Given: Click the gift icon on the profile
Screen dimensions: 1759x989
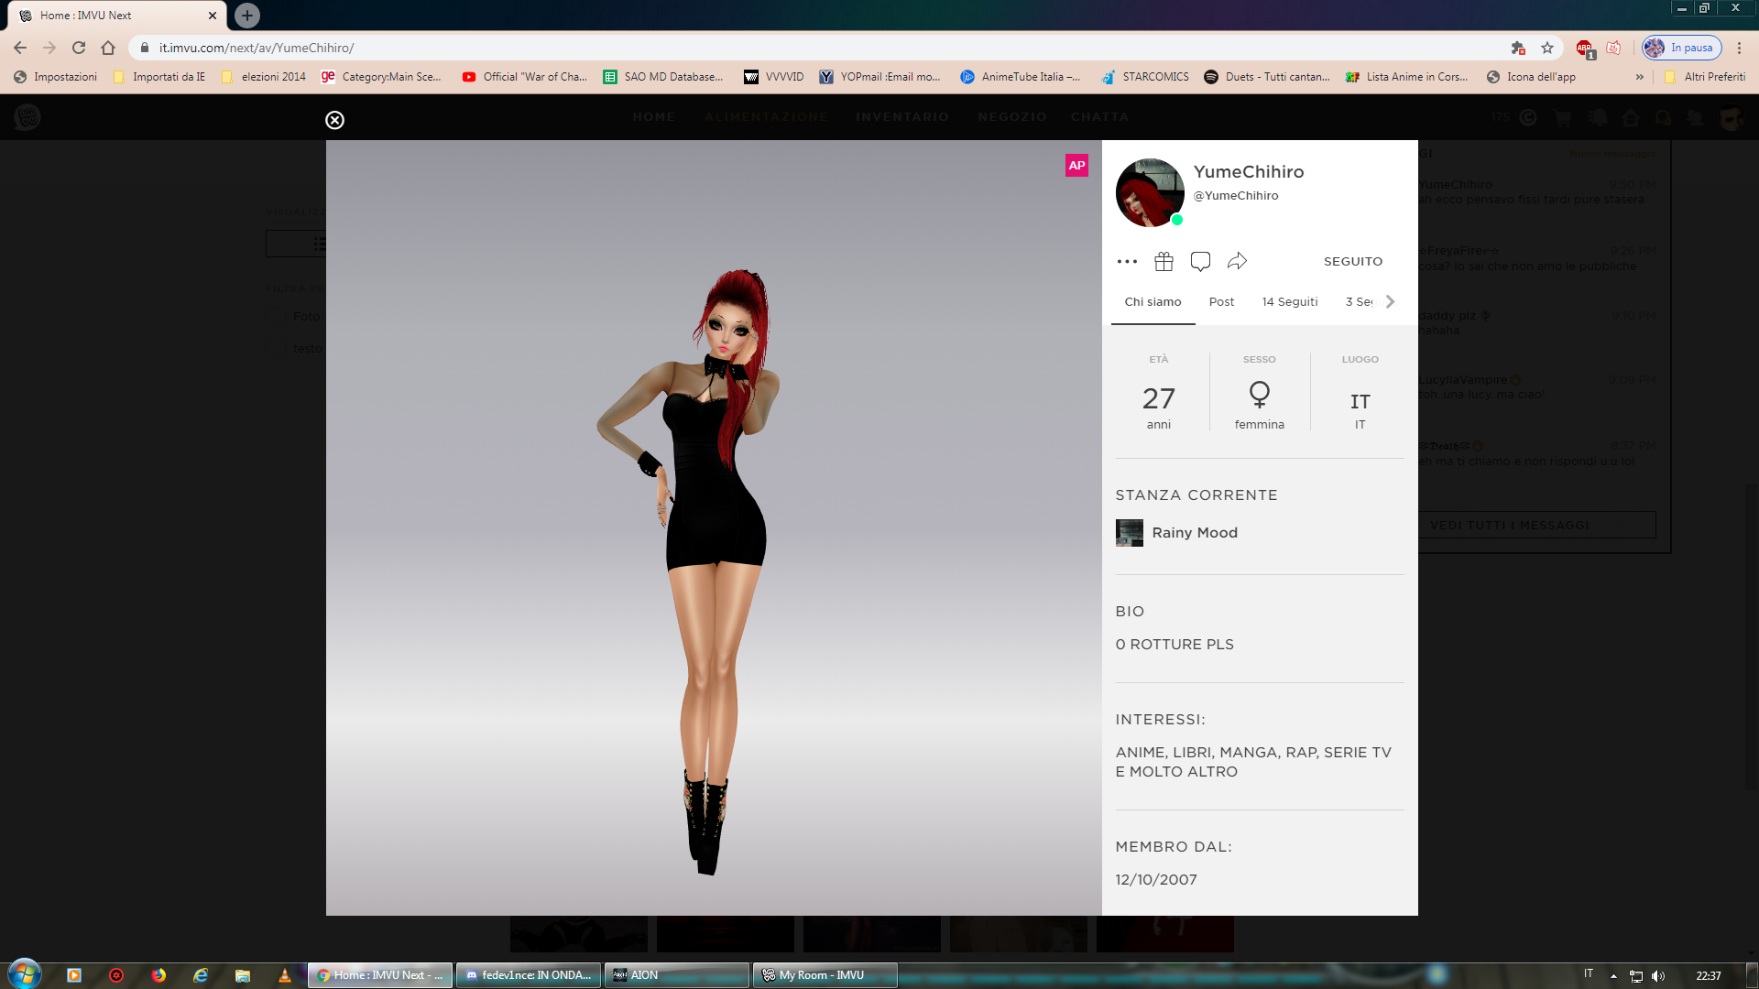Looking at the screenshot, I should pyautogui.click(x=1164, y=262).
